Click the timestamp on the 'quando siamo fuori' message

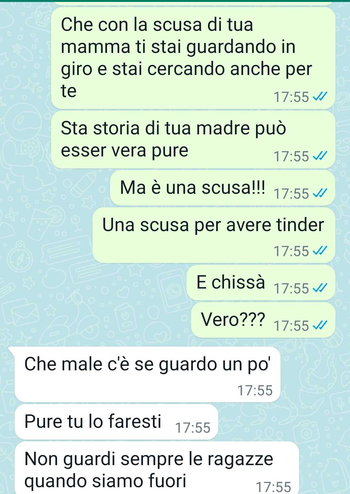coord(274,487)
